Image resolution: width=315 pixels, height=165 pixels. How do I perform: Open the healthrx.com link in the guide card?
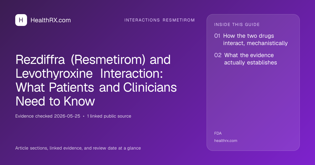(x=226, y=141)
